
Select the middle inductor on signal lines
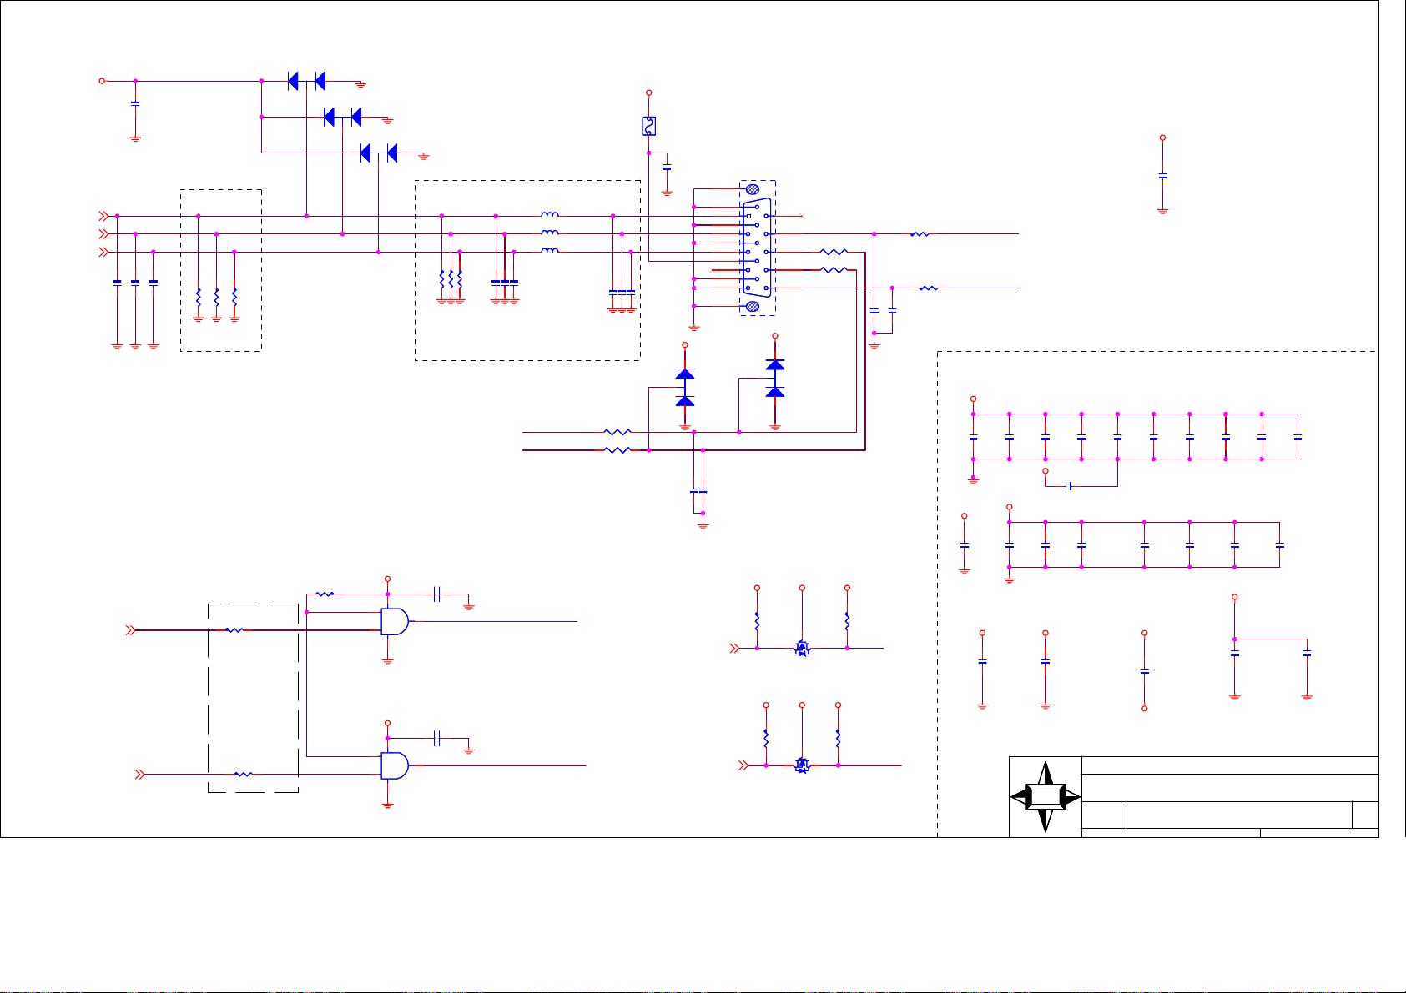[550, 233]
